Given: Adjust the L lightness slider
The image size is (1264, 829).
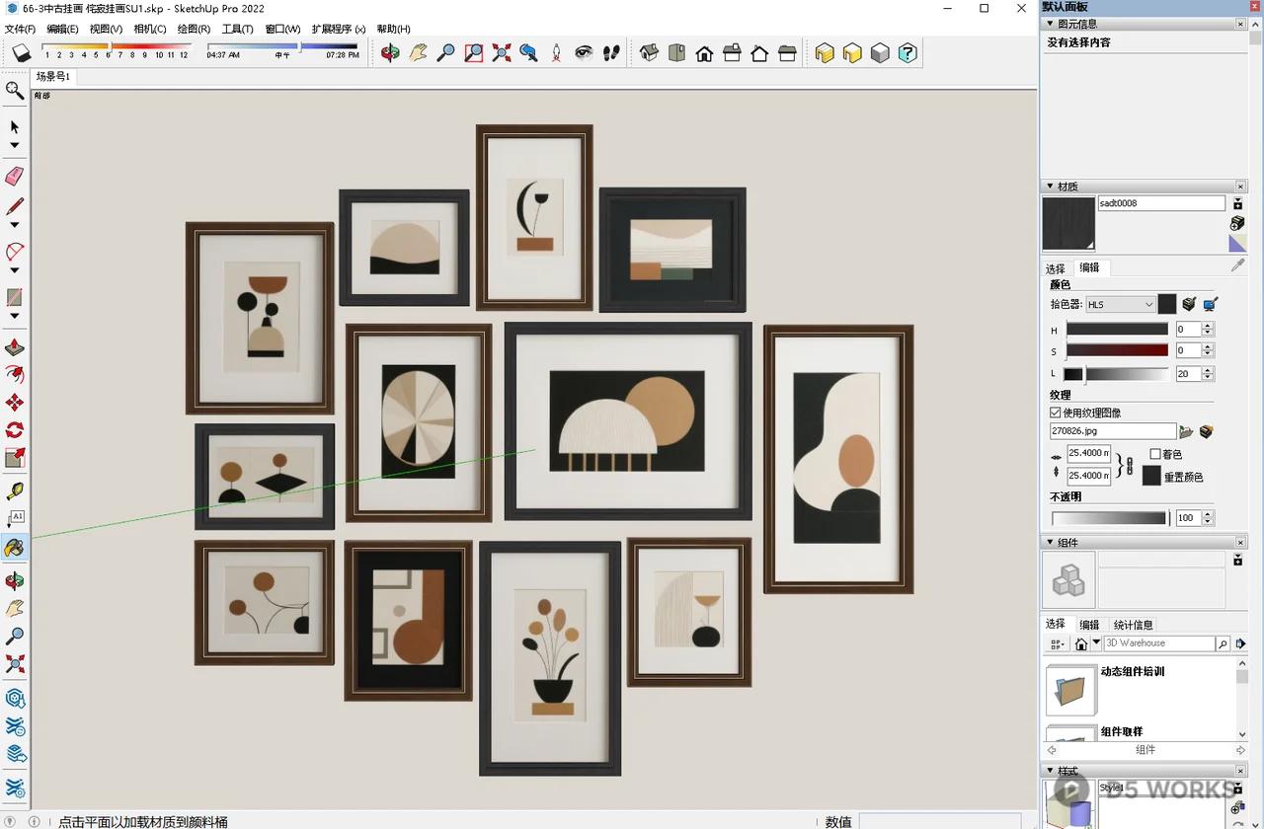Looking at the screenshot, I should 1116,374.
